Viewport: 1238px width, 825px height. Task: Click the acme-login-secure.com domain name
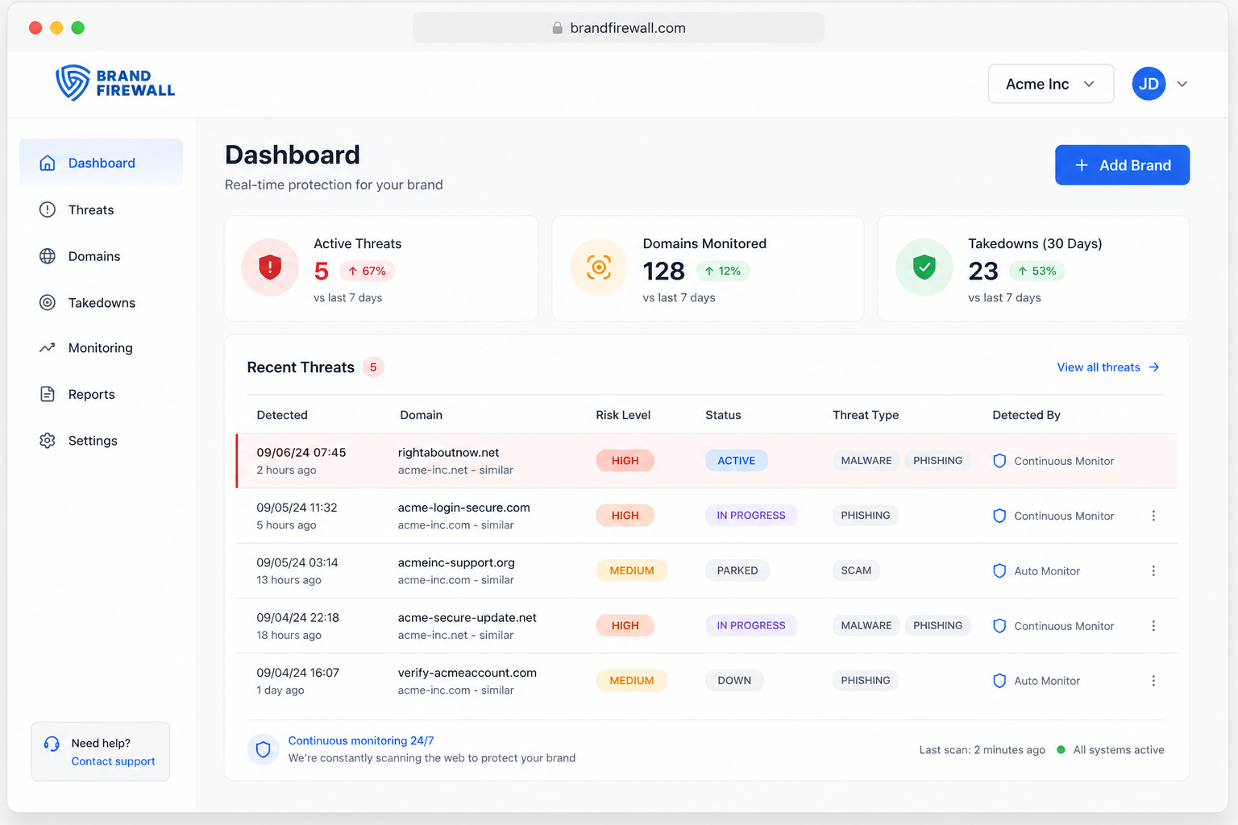(463, 508)
